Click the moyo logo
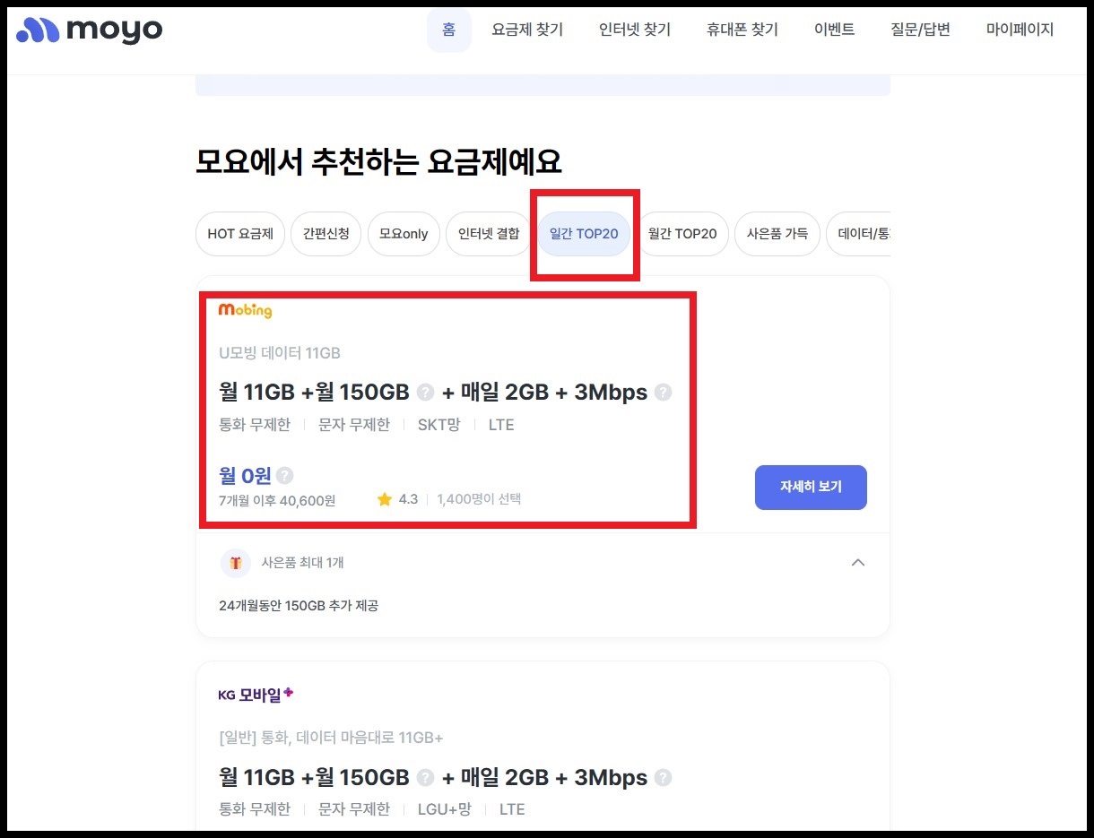 coord(88,30)
